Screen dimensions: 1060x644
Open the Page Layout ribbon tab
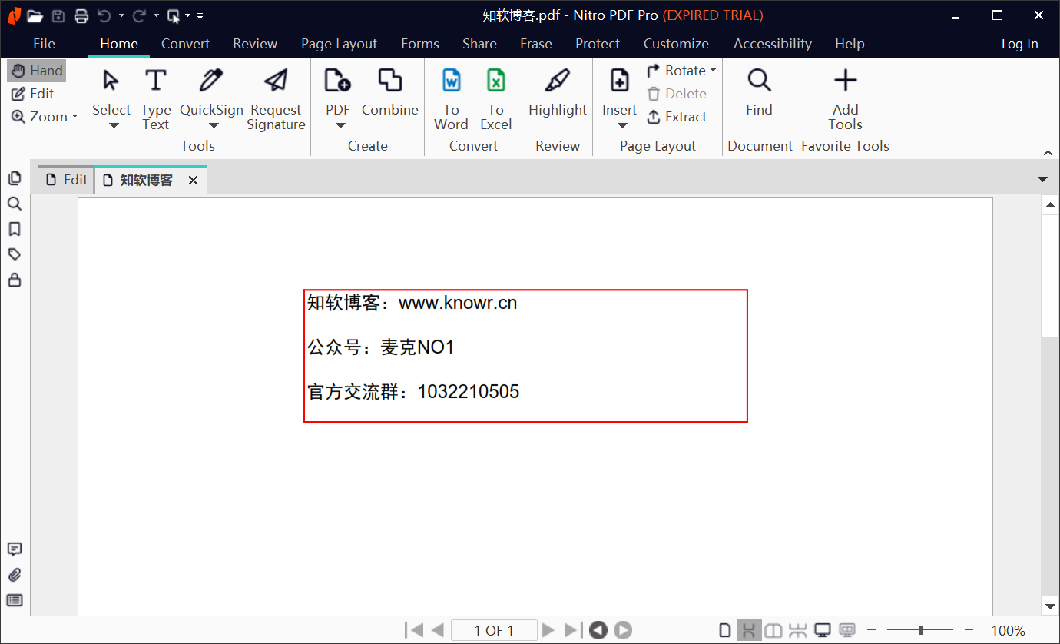pos(339,44)
